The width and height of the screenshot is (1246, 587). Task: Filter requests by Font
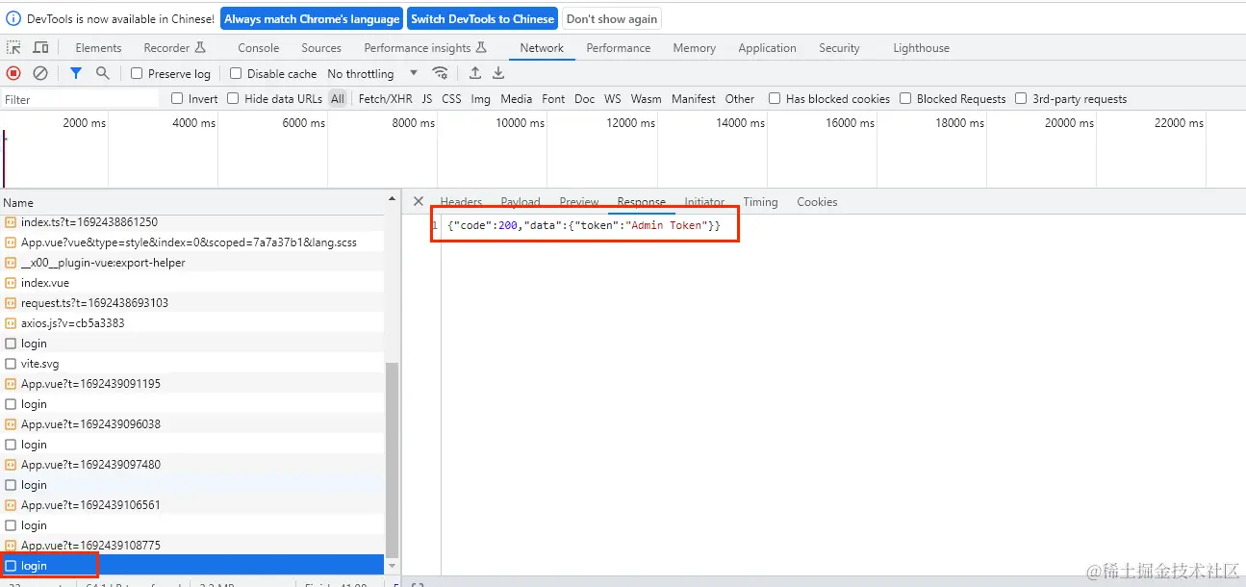(x=553, y=98)
